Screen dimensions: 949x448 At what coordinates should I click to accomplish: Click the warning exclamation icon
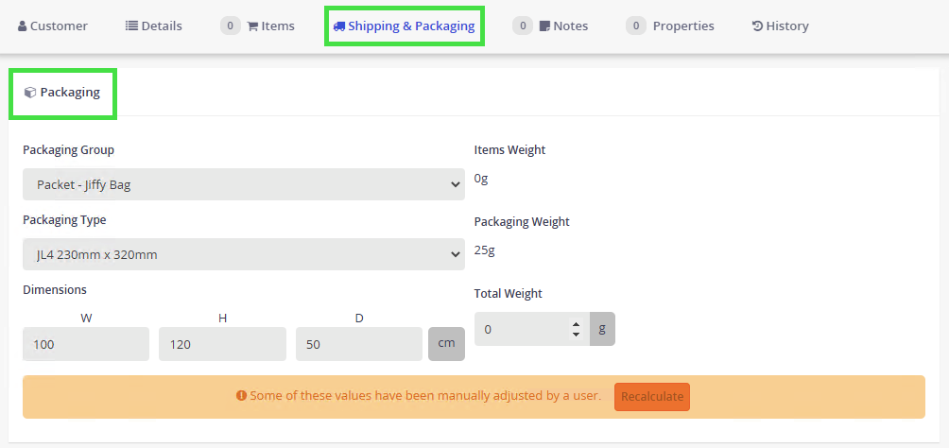point(242,396)
